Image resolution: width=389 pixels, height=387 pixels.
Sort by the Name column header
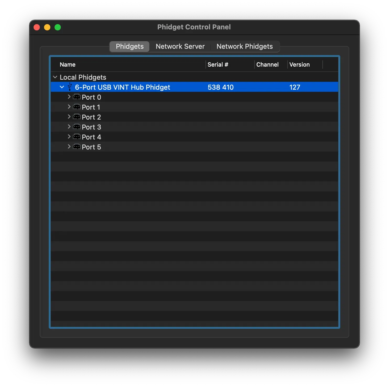[128, 64]
